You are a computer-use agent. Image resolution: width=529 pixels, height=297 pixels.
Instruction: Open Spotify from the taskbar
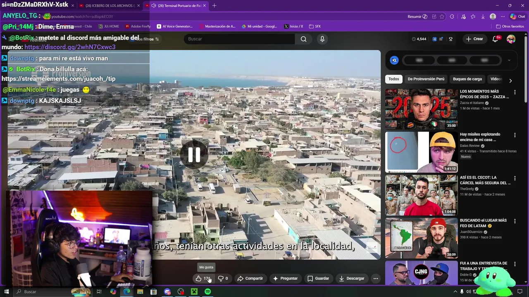point(208,292)
